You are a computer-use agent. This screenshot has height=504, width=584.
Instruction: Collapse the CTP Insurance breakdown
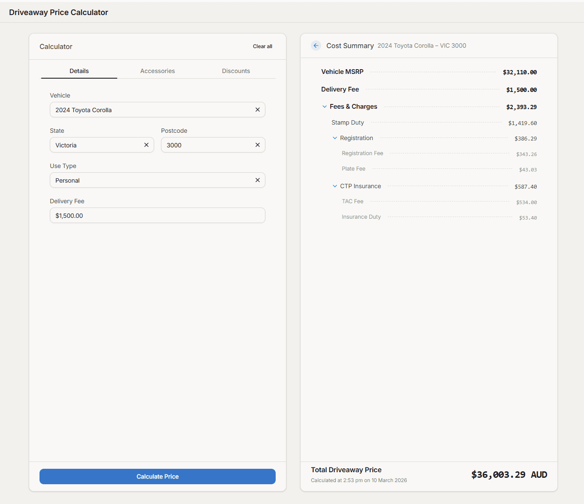click(x=335, y=186)
